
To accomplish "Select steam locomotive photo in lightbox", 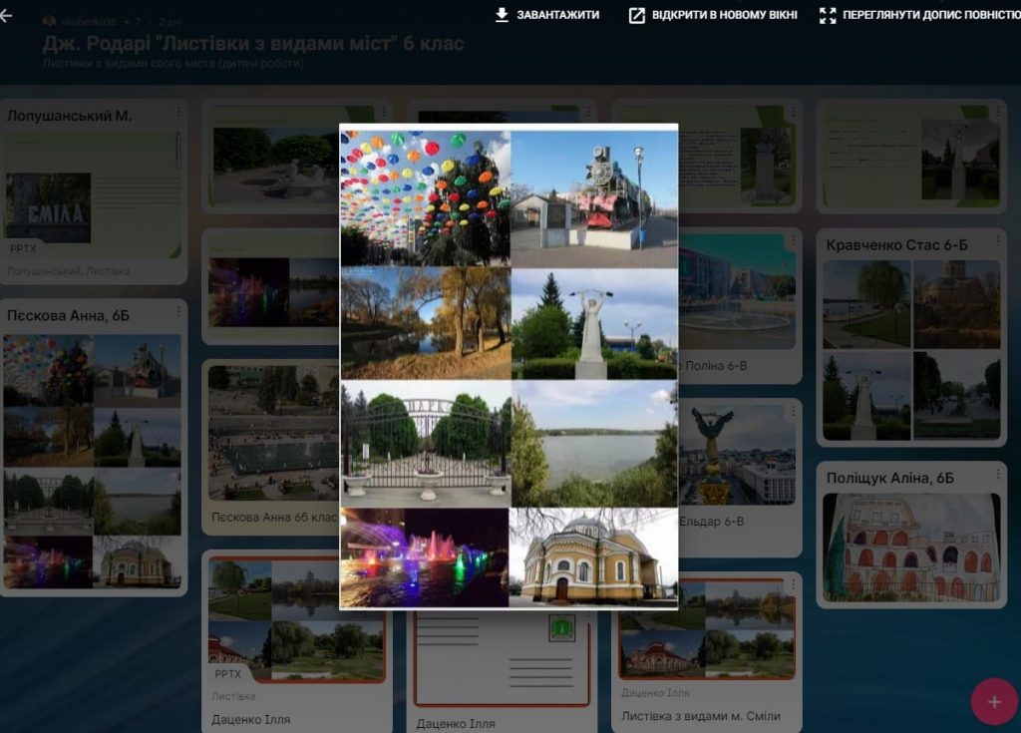I will (594, 198).
